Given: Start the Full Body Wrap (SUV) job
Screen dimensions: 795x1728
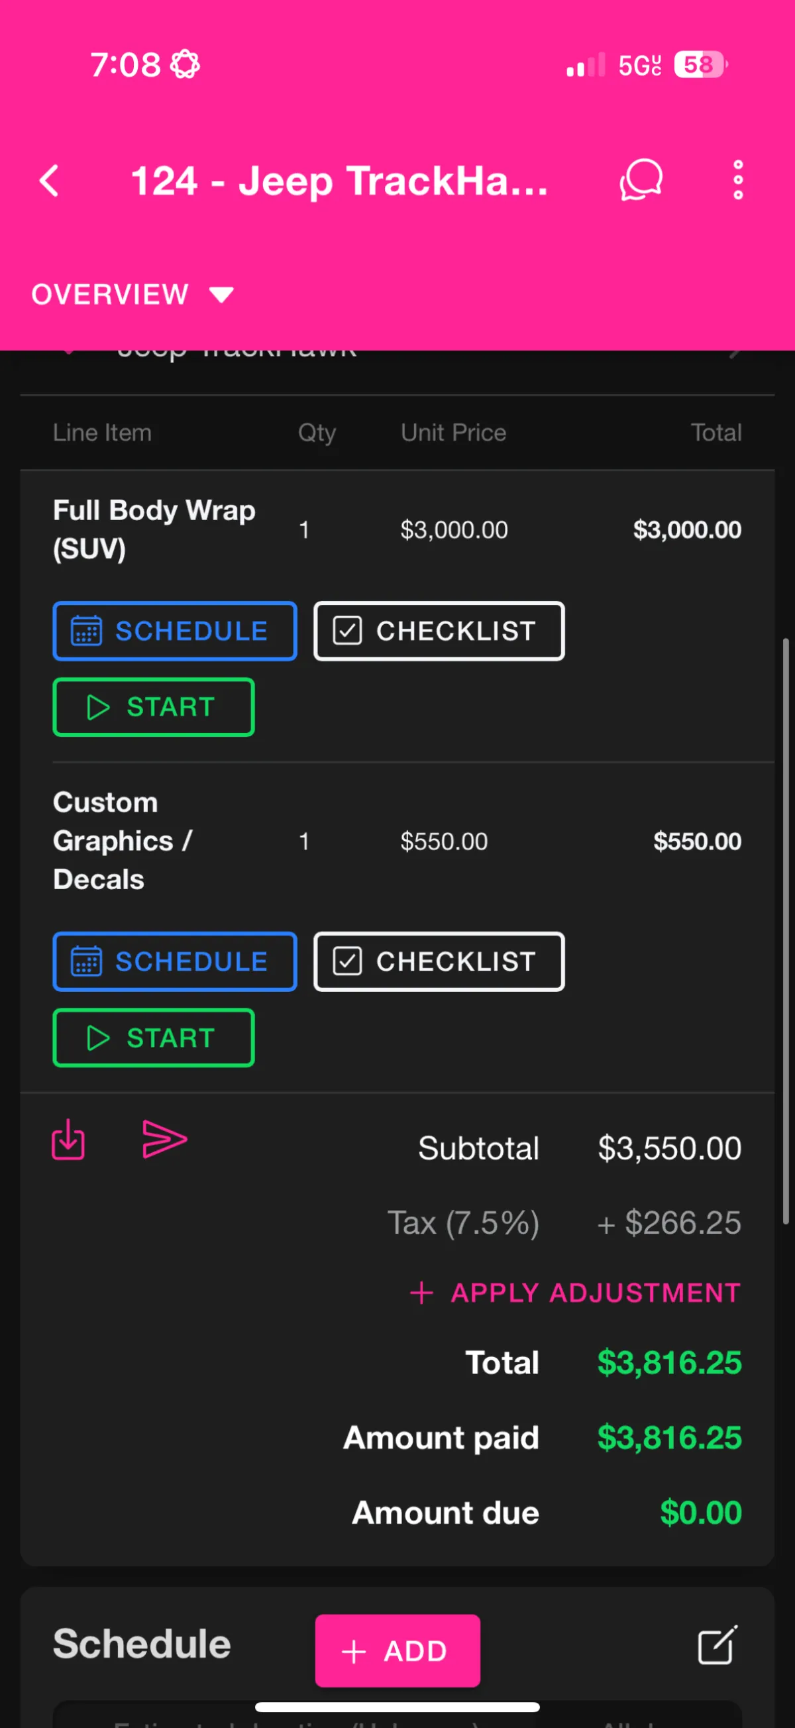Looking at the screenshot, I should [154, 707].
